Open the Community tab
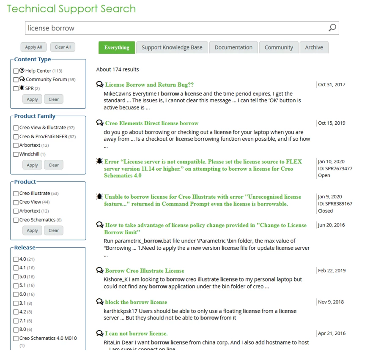This screenshot has width=370, height=355. [x=279, y=47]
